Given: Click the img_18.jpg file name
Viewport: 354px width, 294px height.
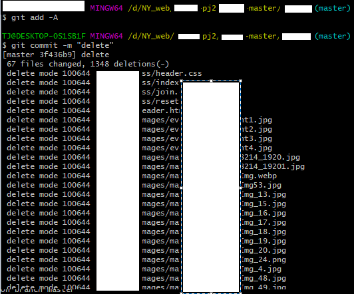Looking at the screenshot, I should [264, 231].
